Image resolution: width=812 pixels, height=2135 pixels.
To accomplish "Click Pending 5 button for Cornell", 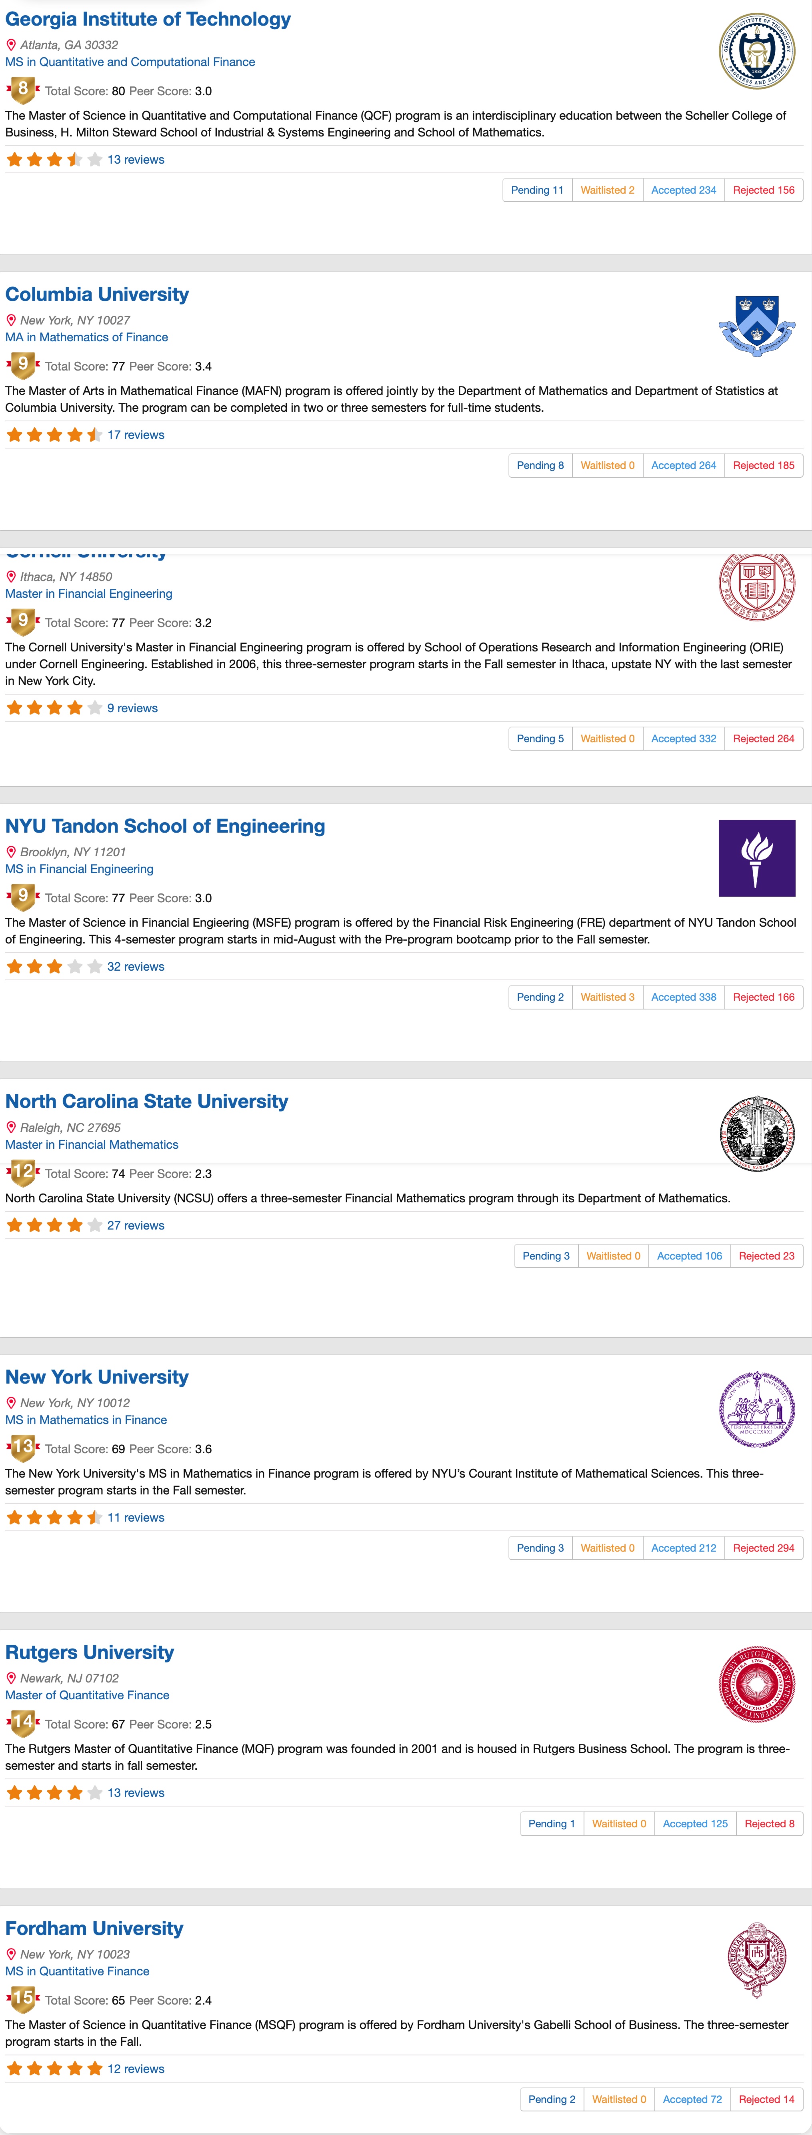I will click(x=540, y=739).
